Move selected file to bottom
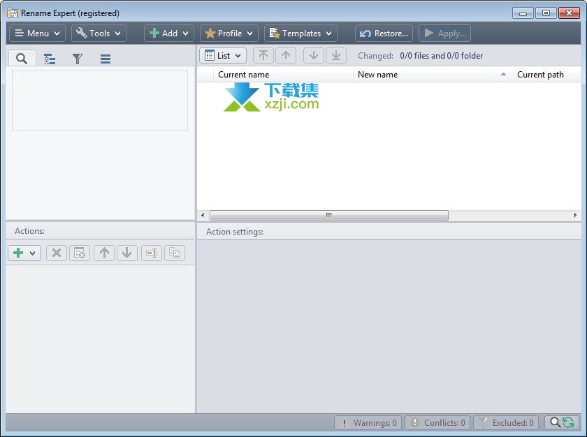Screen dimensions: 587x437 point(336,56)
